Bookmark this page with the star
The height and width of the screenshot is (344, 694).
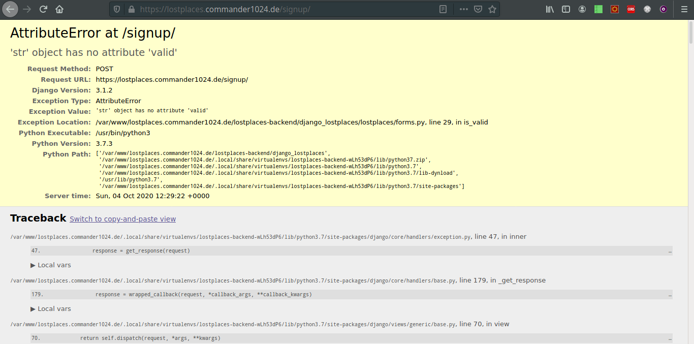click(492, 9)
